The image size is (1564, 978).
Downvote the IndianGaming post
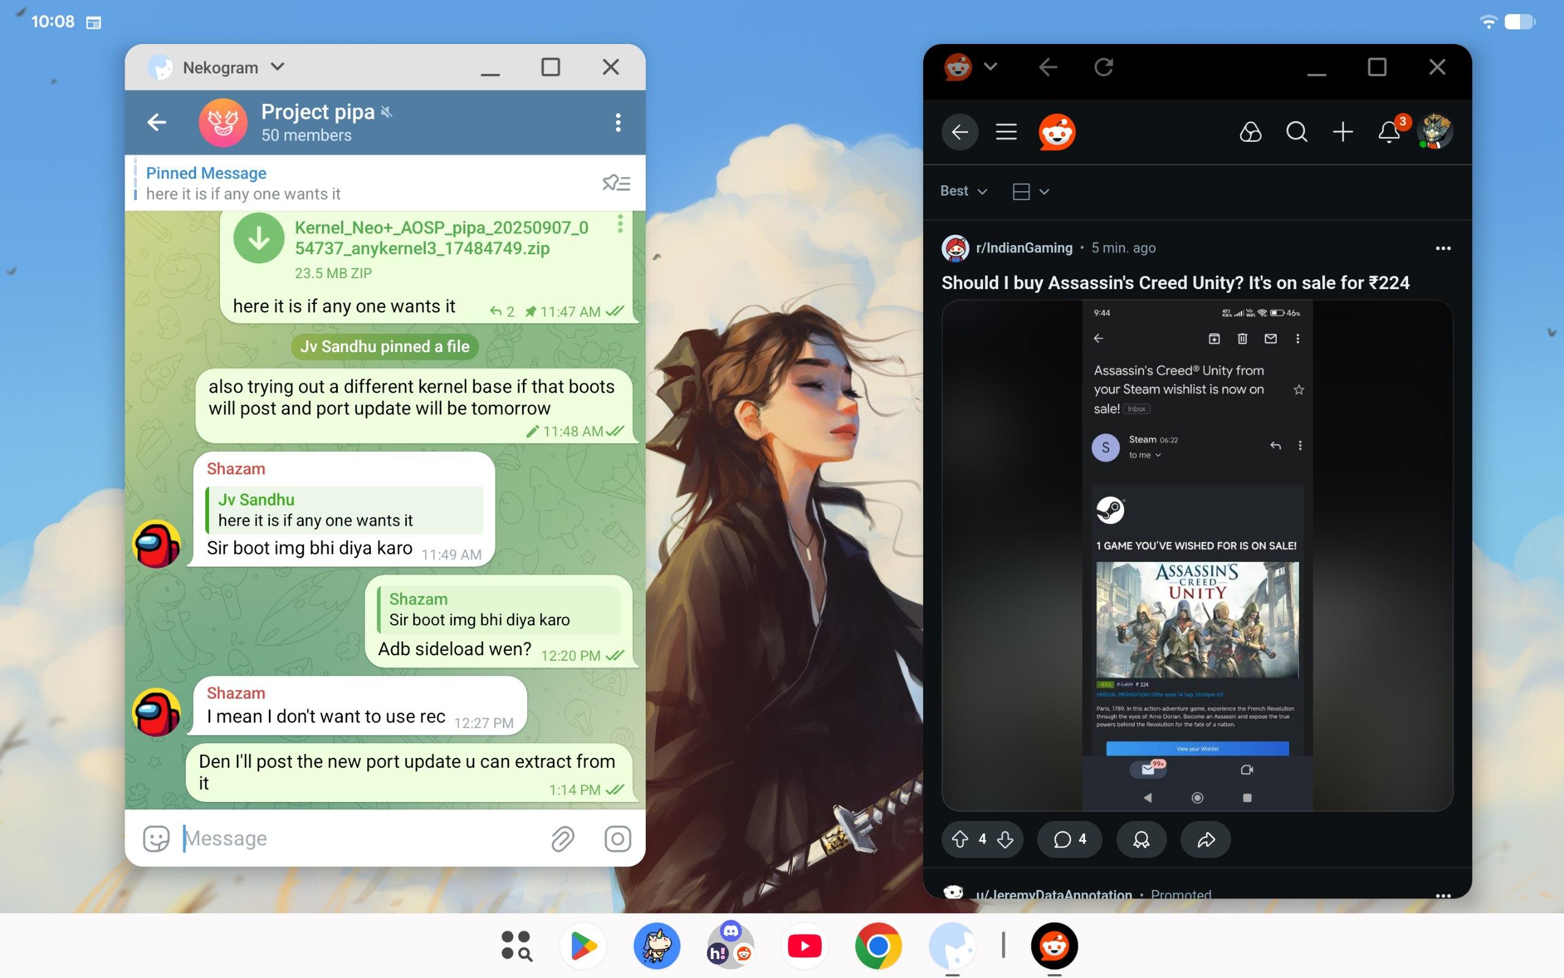pos(1005,840)
